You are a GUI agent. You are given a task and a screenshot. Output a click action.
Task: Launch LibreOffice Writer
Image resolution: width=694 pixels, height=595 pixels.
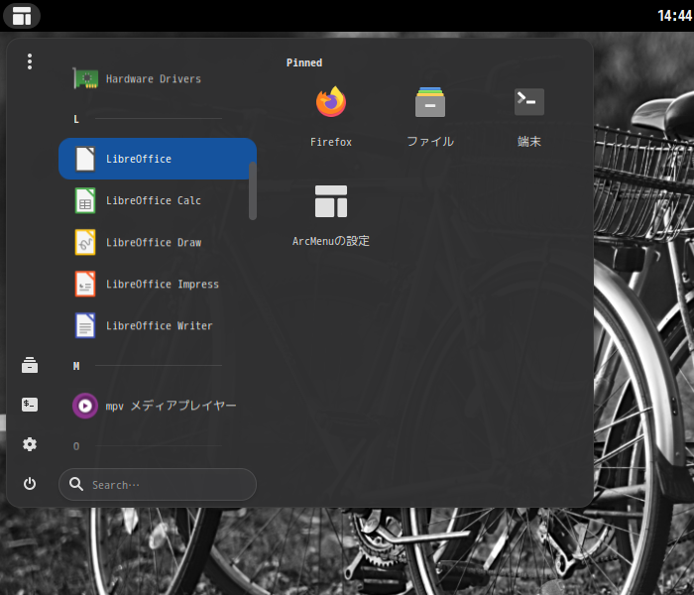pos(157,326)
